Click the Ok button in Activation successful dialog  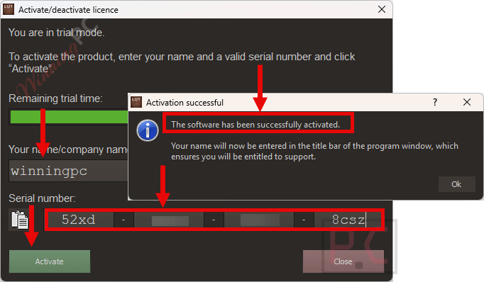tap(456, 184)
